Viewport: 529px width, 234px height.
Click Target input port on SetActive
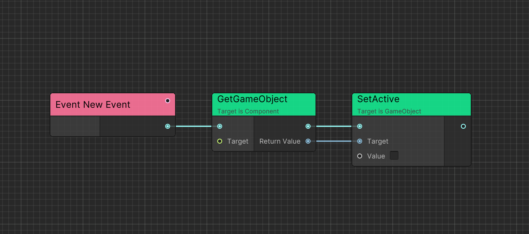tap(360, 141)
